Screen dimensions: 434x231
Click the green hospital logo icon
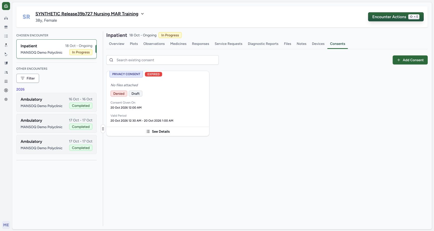(x=6, y=6)
